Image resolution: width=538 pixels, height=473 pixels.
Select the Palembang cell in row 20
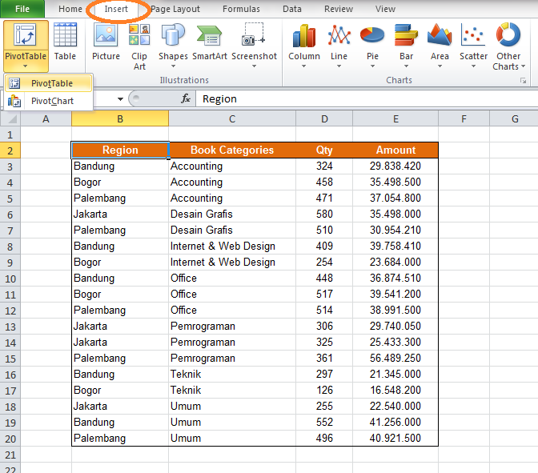[x=120, y=438]
